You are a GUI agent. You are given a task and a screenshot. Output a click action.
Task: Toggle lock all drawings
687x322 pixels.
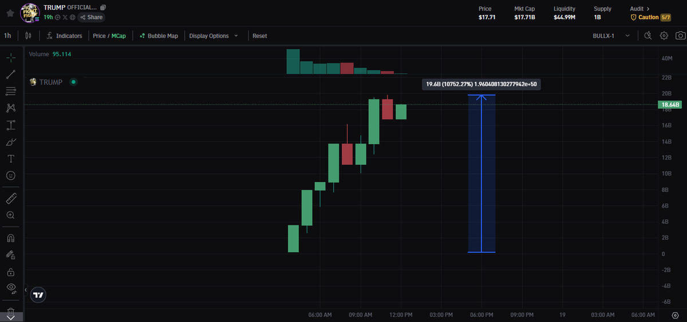(x=11, y=272)
